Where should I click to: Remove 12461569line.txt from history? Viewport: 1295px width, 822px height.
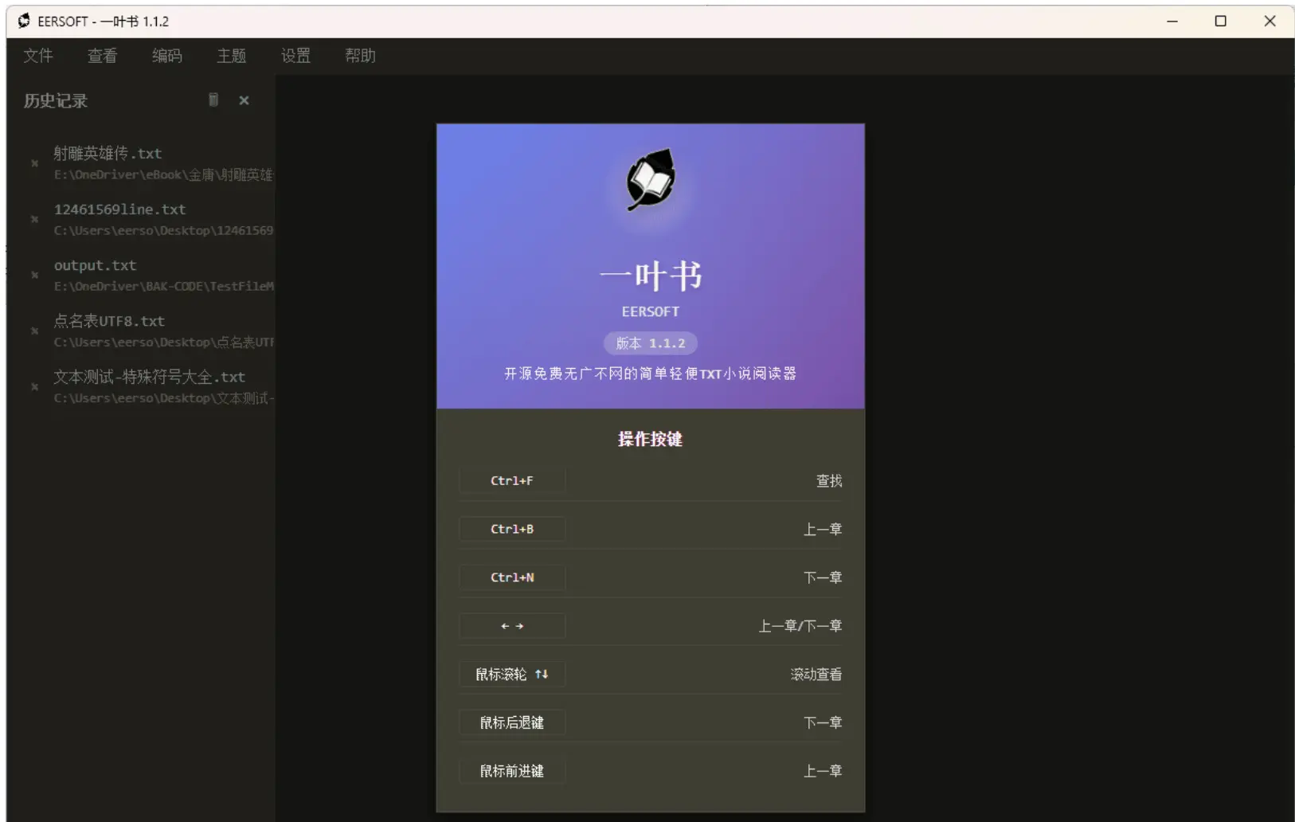(x=33, y=219)
